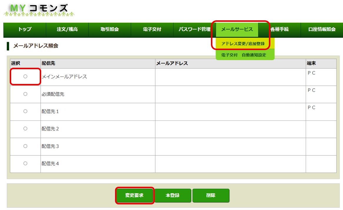The width and height of the screenshot is (343, 210).
Task: Select the 配信先3 radio button
Action: pyautogui.click(x=25, y=146)
